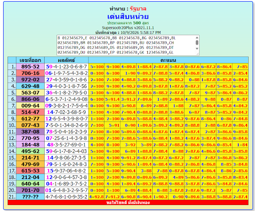Click the เลขที่ออก column header

click(30, 60)
